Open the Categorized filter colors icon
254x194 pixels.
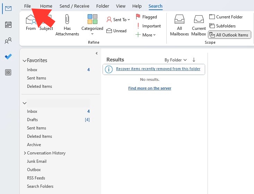(x=92, y=19)
